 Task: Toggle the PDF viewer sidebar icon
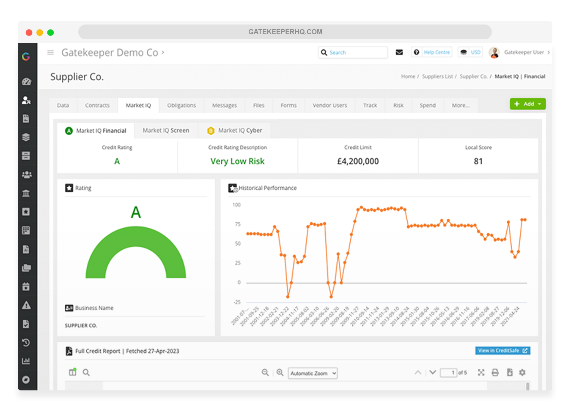click(73, 372)
